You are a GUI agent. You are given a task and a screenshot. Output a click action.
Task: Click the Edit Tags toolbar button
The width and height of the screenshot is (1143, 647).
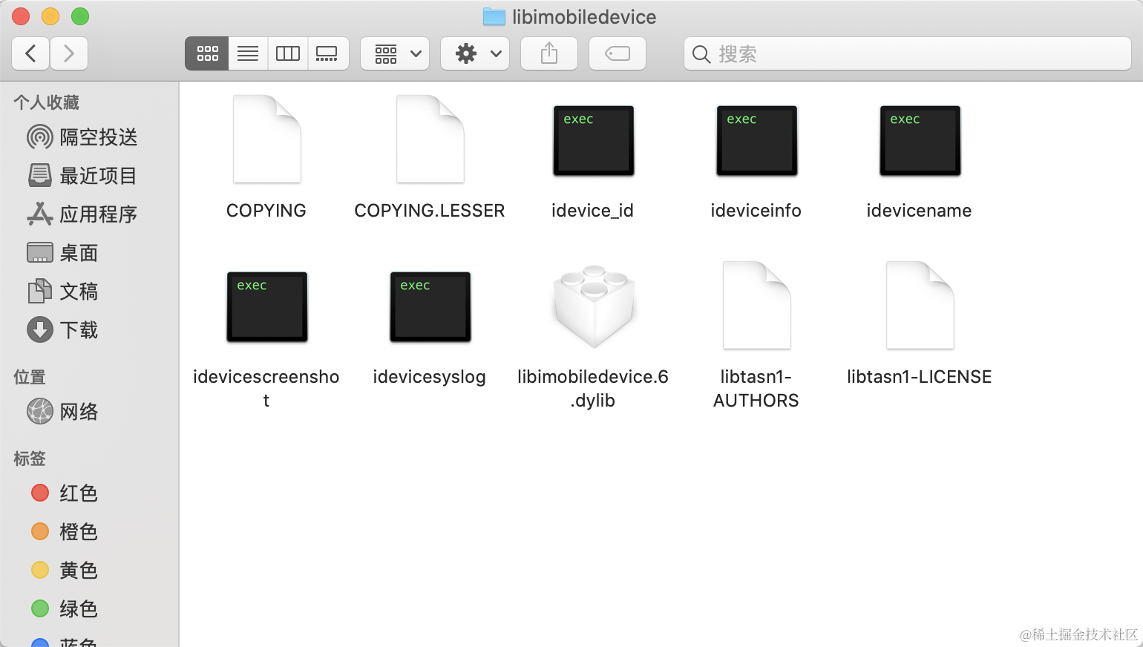(x=618, y=53)
